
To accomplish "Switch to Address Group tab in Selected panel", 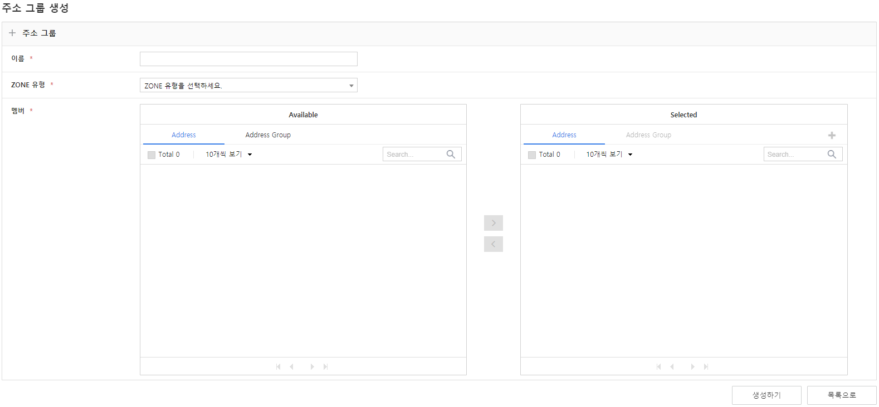I will tap(648, 135).
